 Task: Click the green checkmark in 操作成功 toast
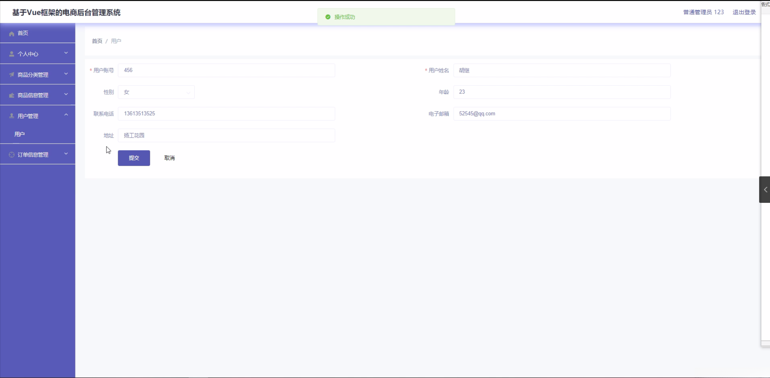pos(328,17)
